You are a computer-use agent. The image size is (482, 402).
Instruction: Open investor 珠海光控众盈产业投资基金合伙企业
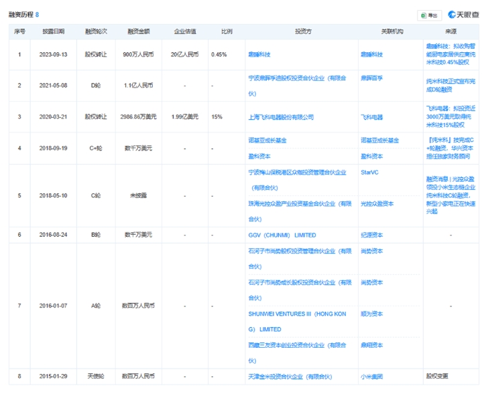pos(300,211)
